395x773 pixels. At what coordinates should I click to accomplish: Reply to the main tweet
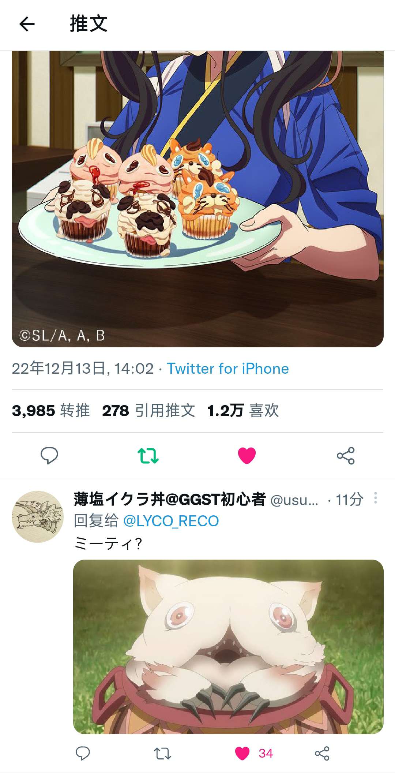tap(49, 456)
